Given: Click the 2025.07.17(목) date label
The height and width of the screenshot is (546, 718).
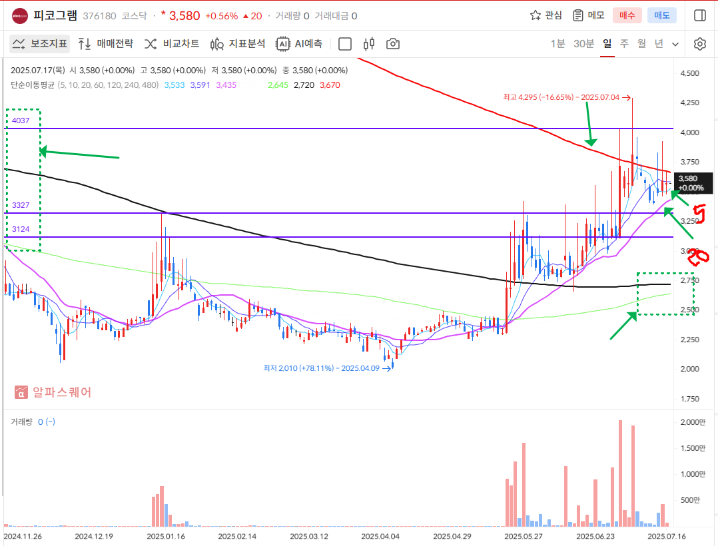Looking at the screenshot, I should 38,71.
